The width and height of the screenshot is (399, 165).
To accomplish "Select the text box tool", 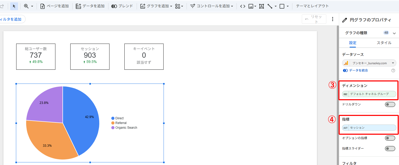I will (x=261, y=6).
